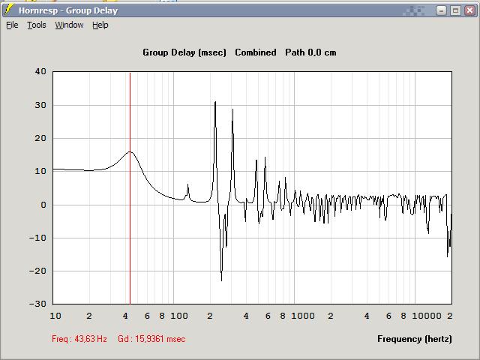Image resolution: width=480 pixels, height=360 pixels.
Task: Click the 100 frequency axis tick label
Action: coord(179,316)
